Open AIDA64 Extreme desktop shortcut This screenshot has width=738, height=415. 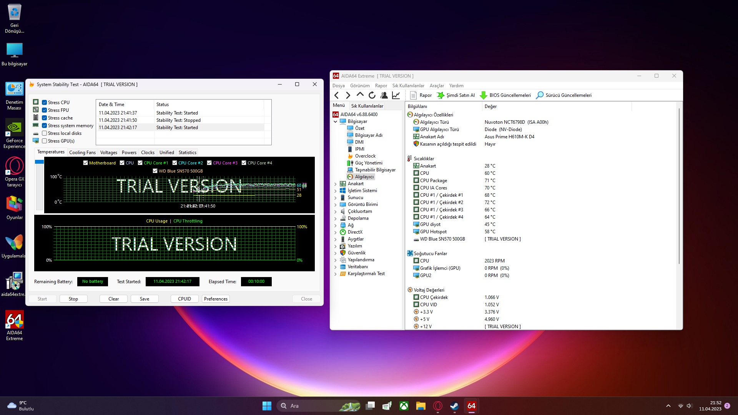pos(15,326)
